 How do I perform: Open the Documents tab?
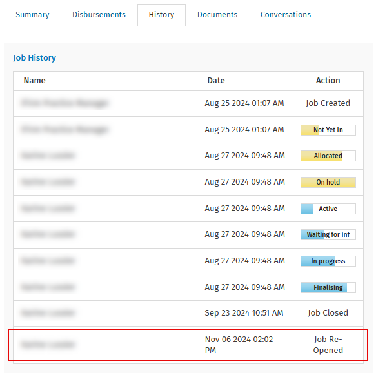[217, 15]
